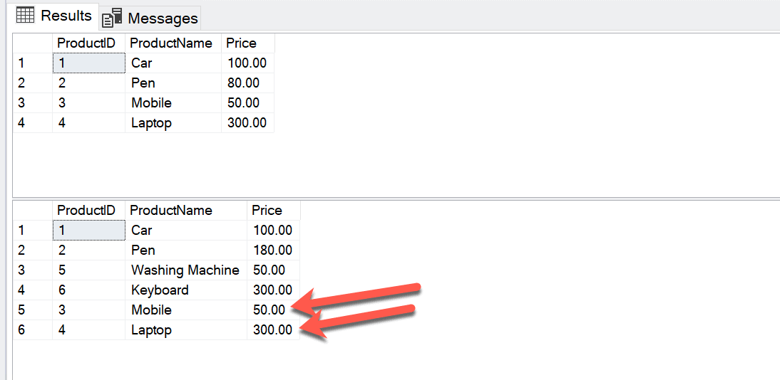The height and width of the screenshot is (380, 780).
Task: Click ProductName column header in first result set
Action: (x=171, y=43)
